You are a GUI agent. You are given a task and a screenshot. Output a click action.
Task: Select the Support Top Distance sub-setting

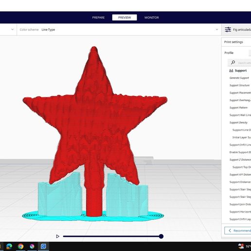coord(242,167)
